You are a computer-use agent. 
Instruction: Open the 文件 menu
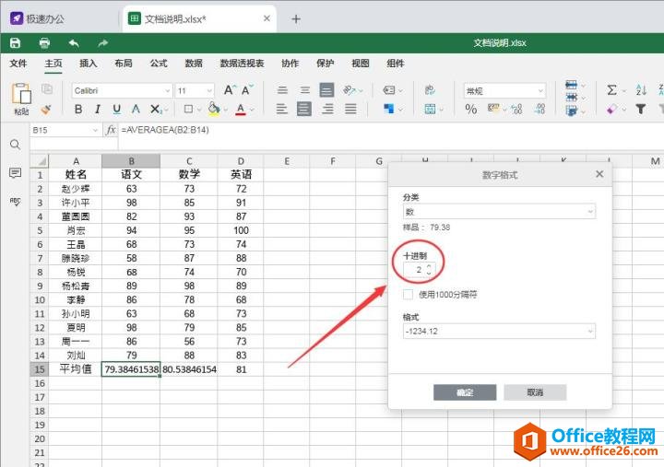18,64
